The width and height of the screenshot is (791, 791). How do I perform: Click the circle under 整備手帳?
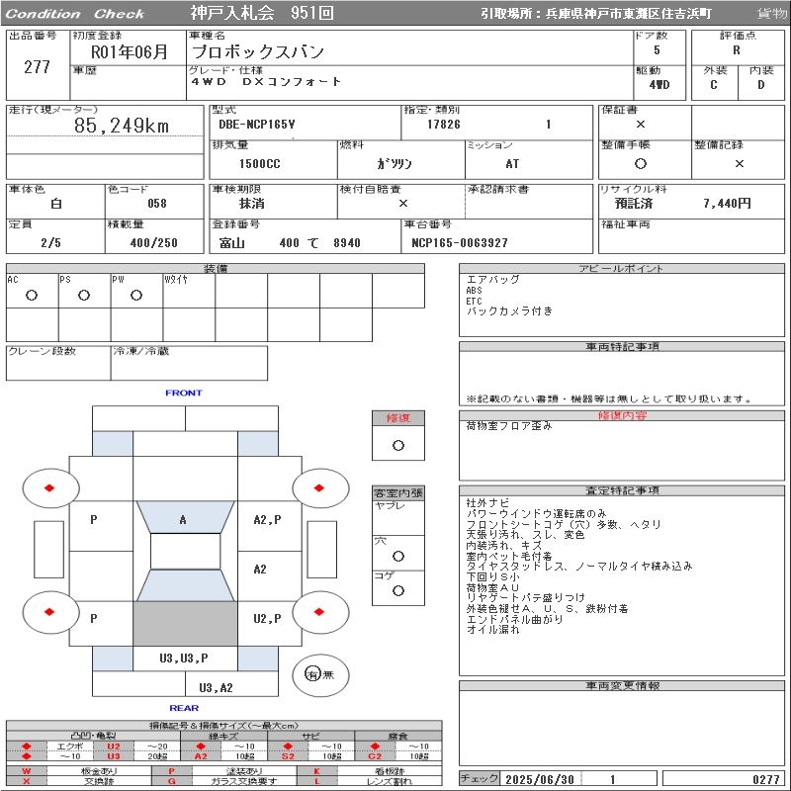point(640,163)
